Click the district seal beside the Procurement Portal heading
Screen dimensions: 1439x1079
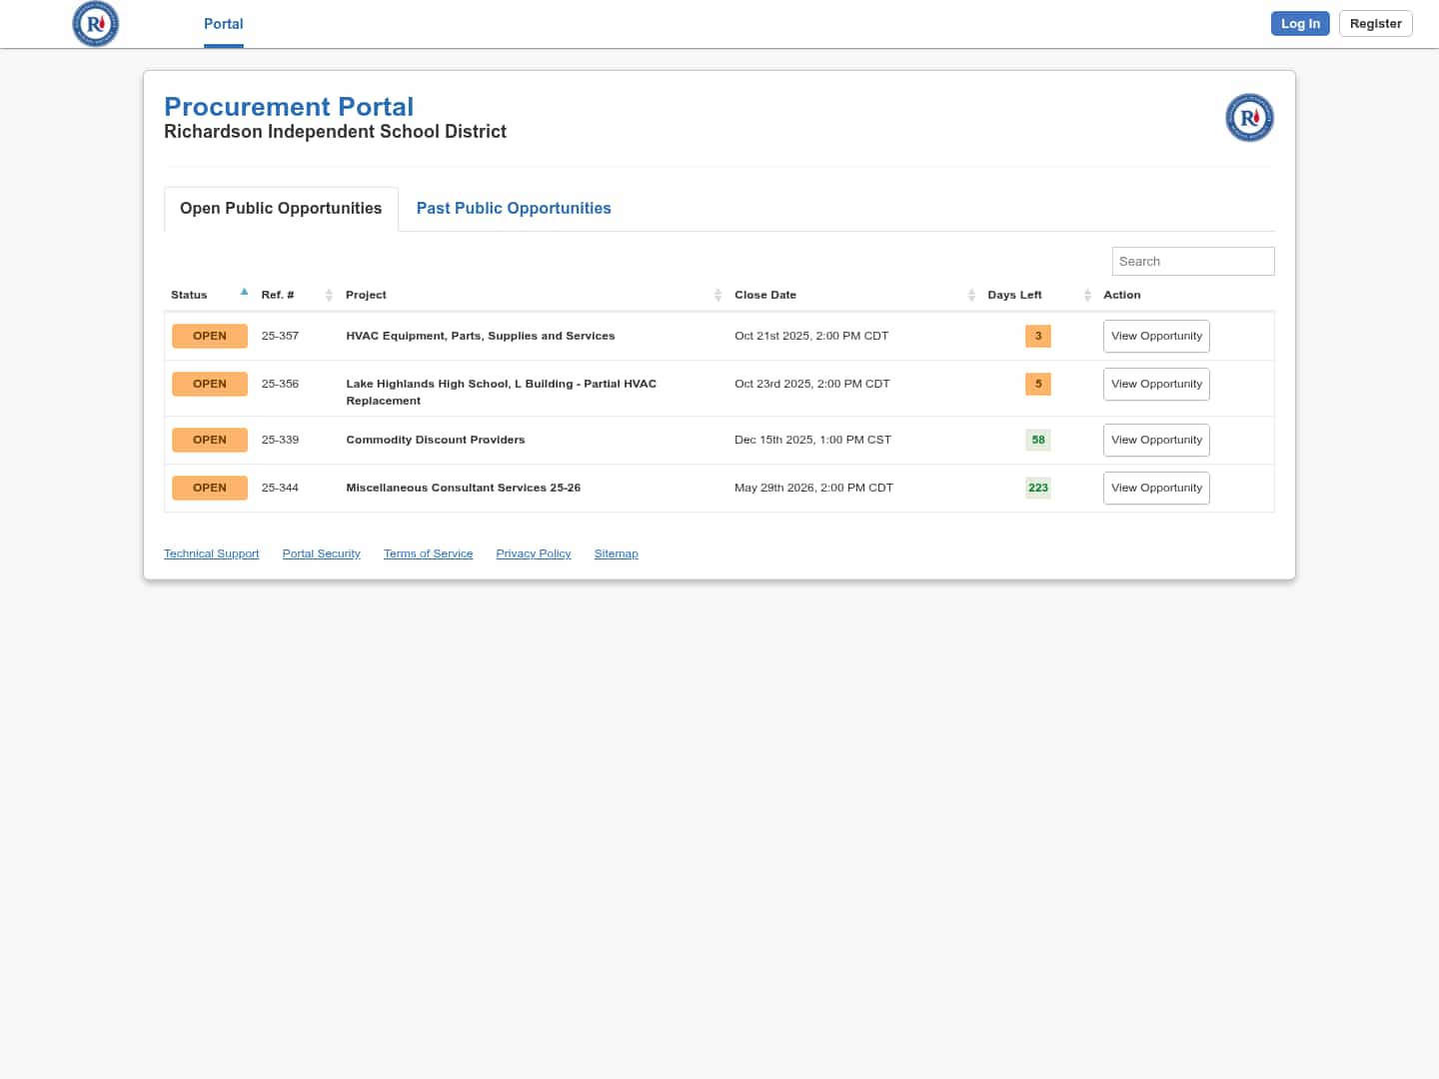pyautogui.click(x=1249, y=118)
